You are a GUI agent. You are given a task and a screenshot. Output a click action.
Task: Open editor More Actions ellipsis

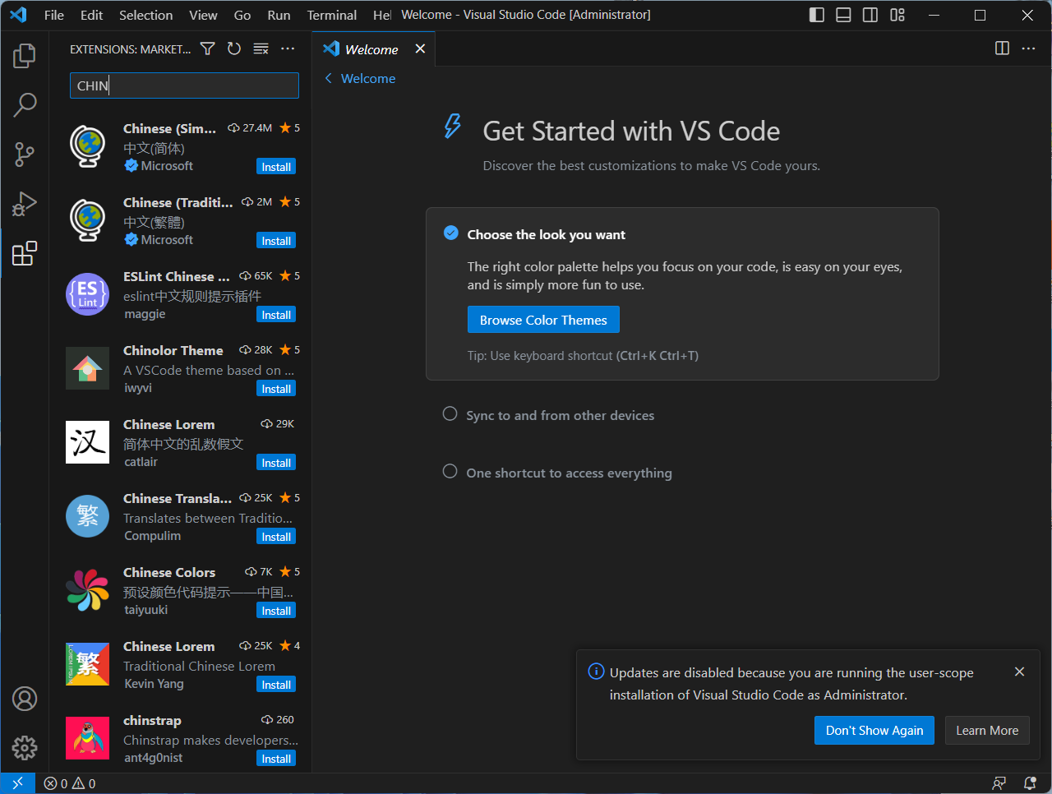[1028, 48]
